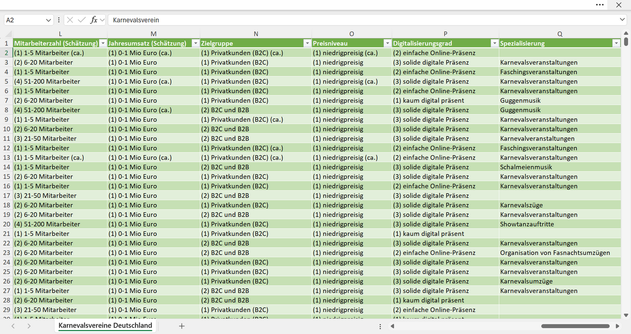Viewport: 631px width, 334px height.
Task: Open the insert function fx button
Action: tap(93, 20)
